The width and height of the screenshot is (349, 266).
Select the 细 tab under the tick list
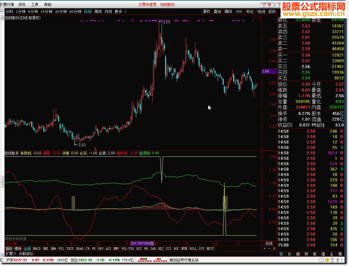298,254
